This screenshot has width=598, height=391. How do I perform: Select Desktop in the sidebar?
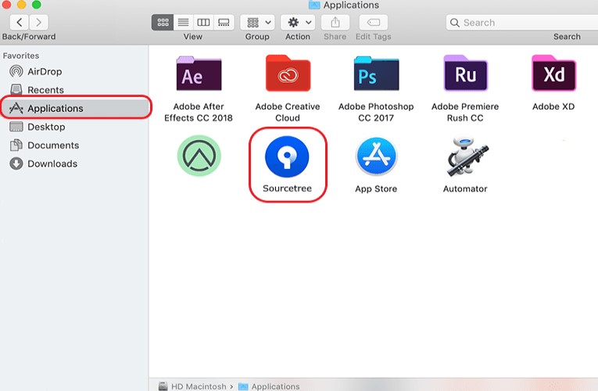click(75, 127)
